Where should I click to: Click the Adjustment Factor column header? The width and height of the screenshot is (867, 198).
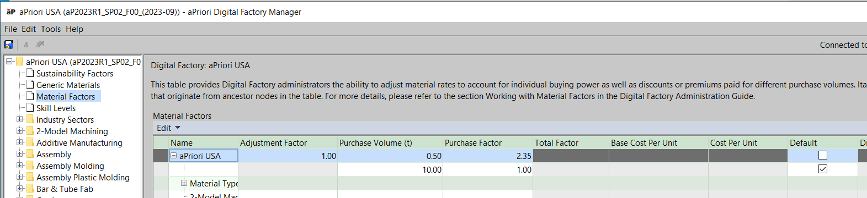(288, 142)
